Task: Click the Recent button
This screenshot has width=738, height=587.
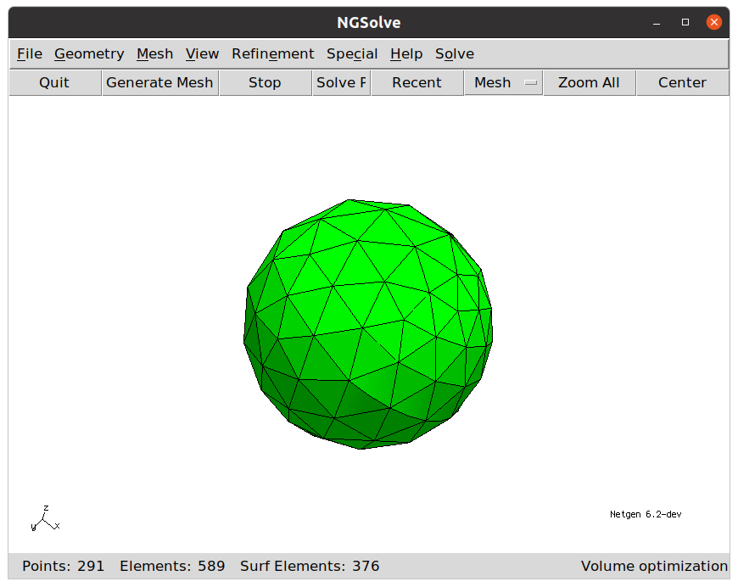Action: (x=417, y=83)
